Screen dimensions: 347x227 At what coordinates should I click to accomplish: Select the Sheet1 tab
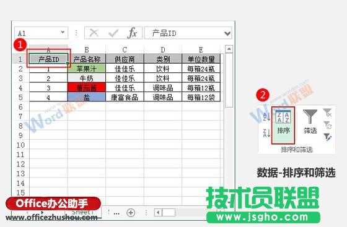[83, 212]
